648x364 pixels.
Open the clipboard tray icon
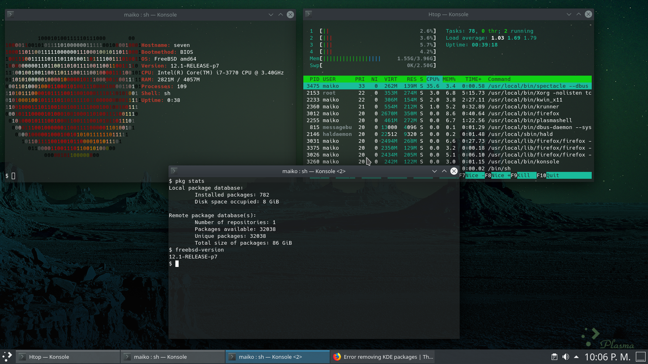554,357
